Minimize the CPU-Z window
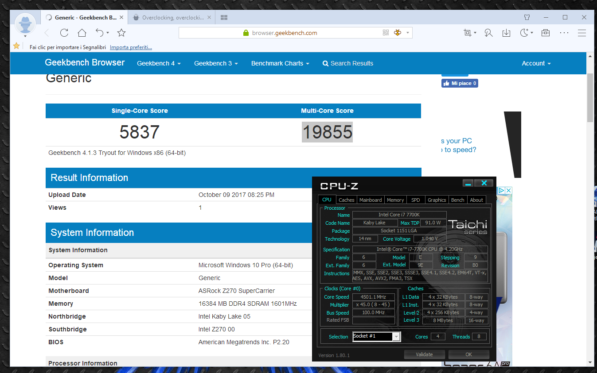Viewport: 597px width, 373px height. 468,183
